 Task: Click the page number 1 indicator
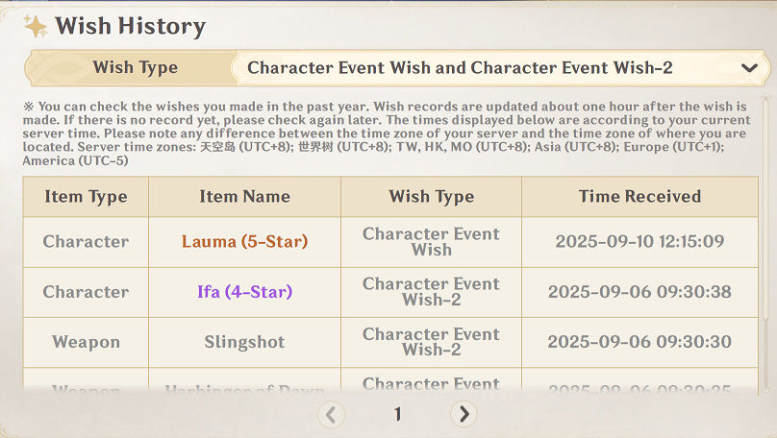[397, 414]
